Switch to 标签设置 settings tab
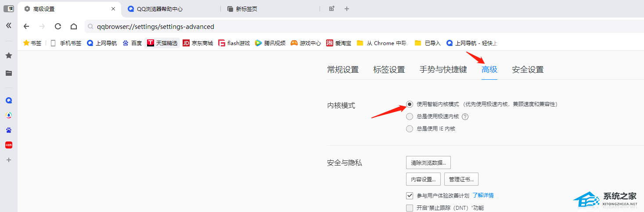 [x=389, y=70]
